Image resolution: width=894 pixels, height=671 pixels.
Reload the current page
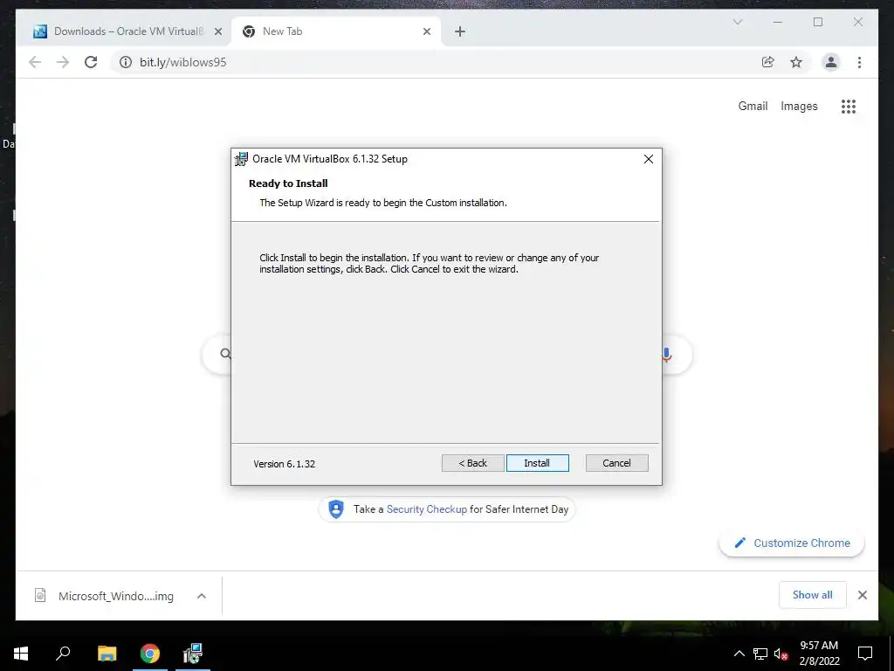[x=91, y=62]
